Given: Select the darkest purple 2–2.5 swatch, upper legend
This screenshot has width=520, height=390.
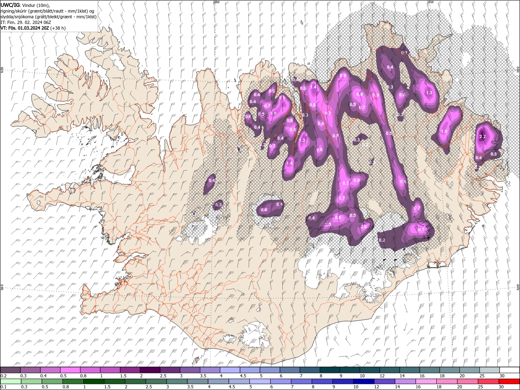Looking at the screenshot, I should click(150, 370).
